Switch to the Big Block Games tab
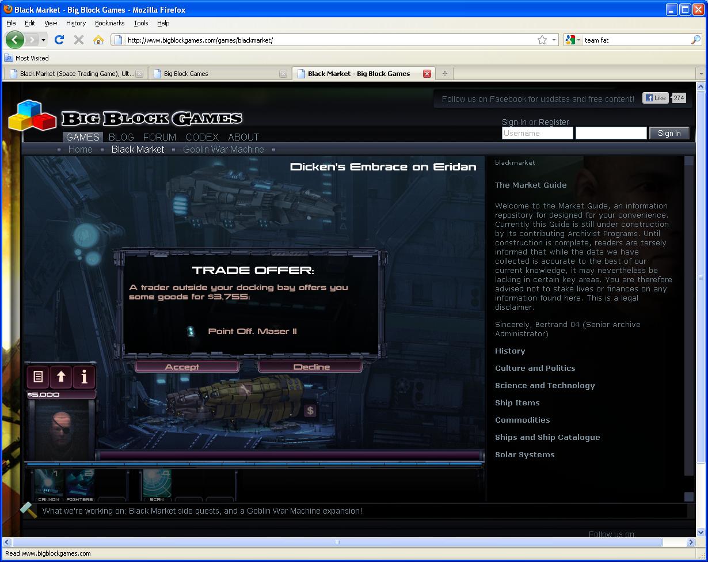 coord(219,74)
